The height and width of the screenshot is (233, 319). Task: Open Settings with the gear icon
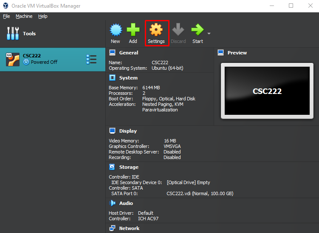point(156,31)
